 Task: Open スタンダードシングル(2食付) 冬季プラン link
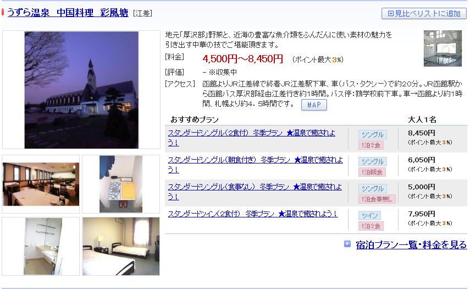pyautogui.click(x=251, y=138)
